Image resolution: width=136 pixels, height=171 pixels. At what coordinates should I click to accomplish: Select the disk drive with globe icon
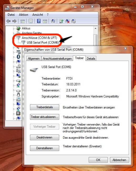coord(18,66)
